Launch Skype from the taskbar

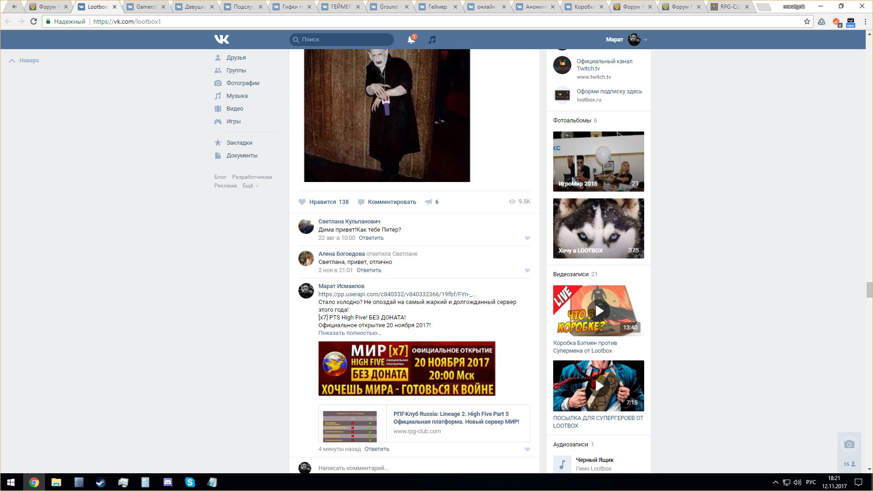click(190, 482)
